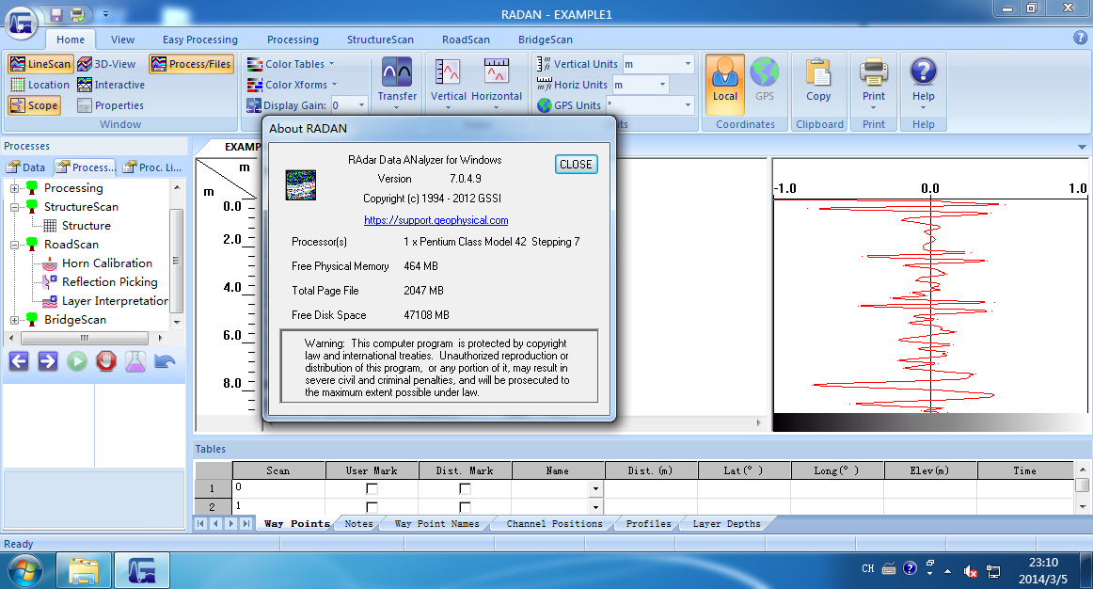
Task: Click the help question mark at ribbon corner
Action: (x=1081, y=39)
